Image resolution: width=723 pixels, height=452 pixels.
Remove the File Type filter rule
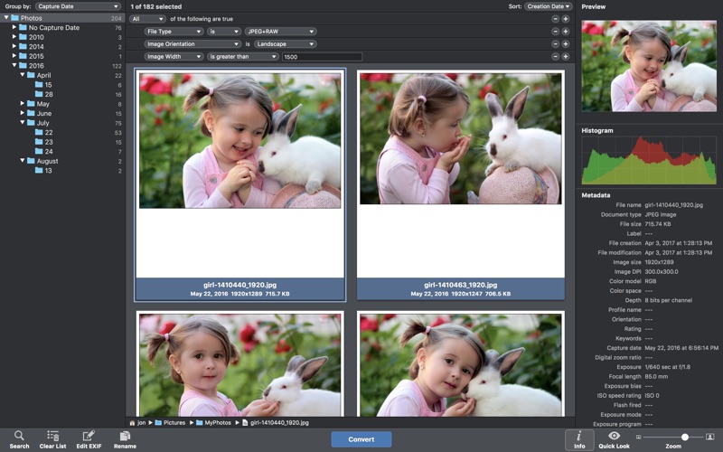[x=555, y=31]
